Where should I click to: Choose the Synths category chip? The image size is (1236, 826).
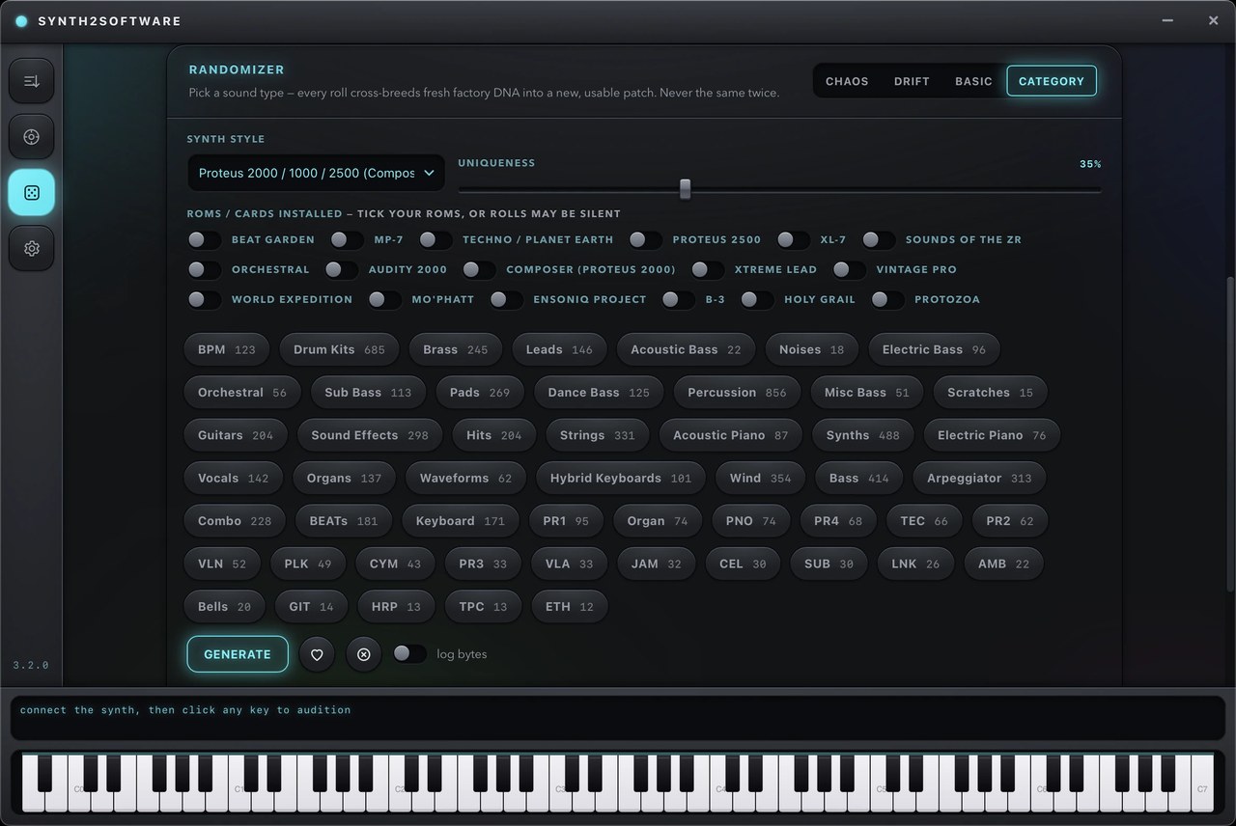[x=862, y=435]
